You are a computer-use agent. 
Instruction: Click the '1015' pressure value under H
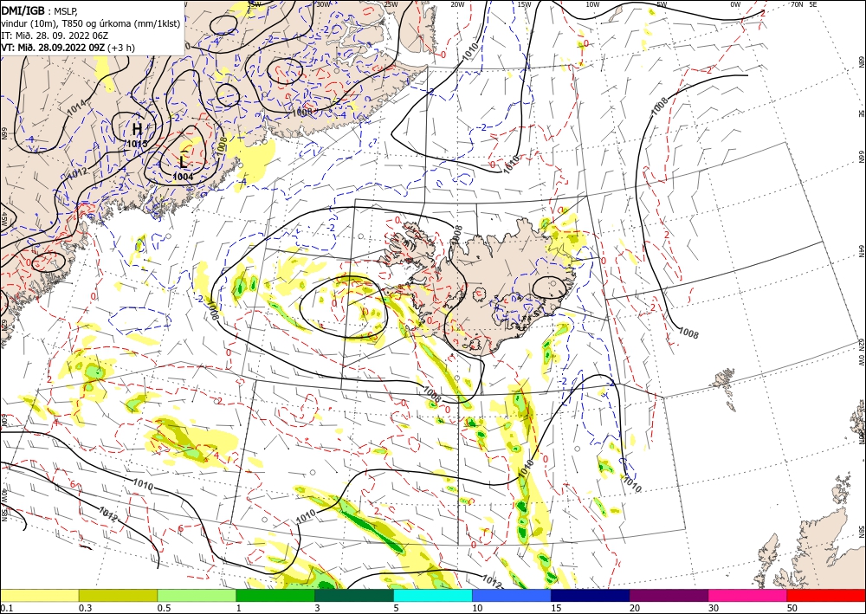(137, 144)
